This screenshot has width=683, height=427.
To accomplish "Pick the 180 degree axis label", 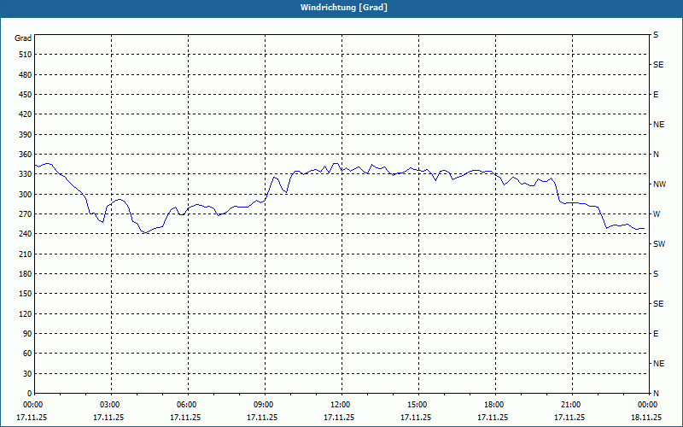I will 26,274.
